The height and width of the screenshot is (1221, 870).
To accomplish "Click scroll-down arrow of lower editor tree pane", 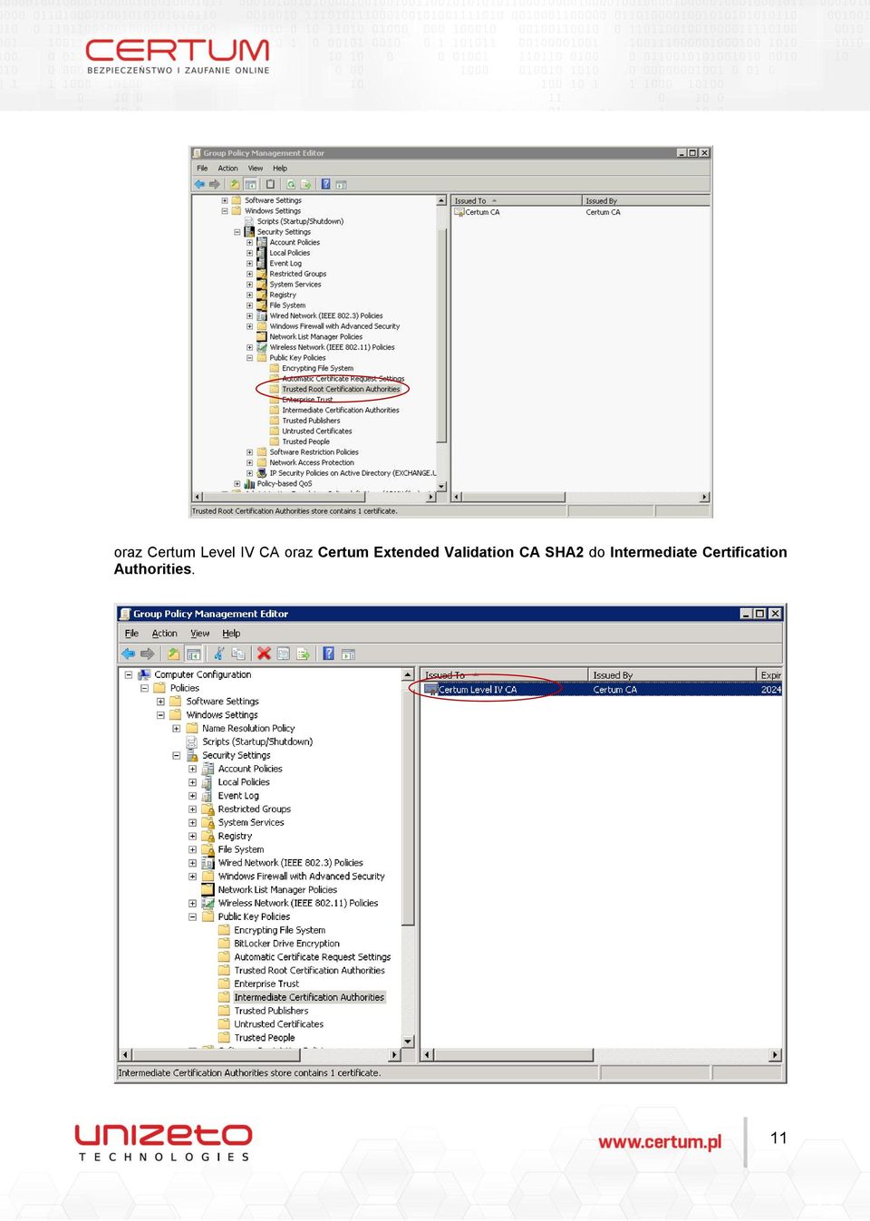I will [x=408, y=1042].
